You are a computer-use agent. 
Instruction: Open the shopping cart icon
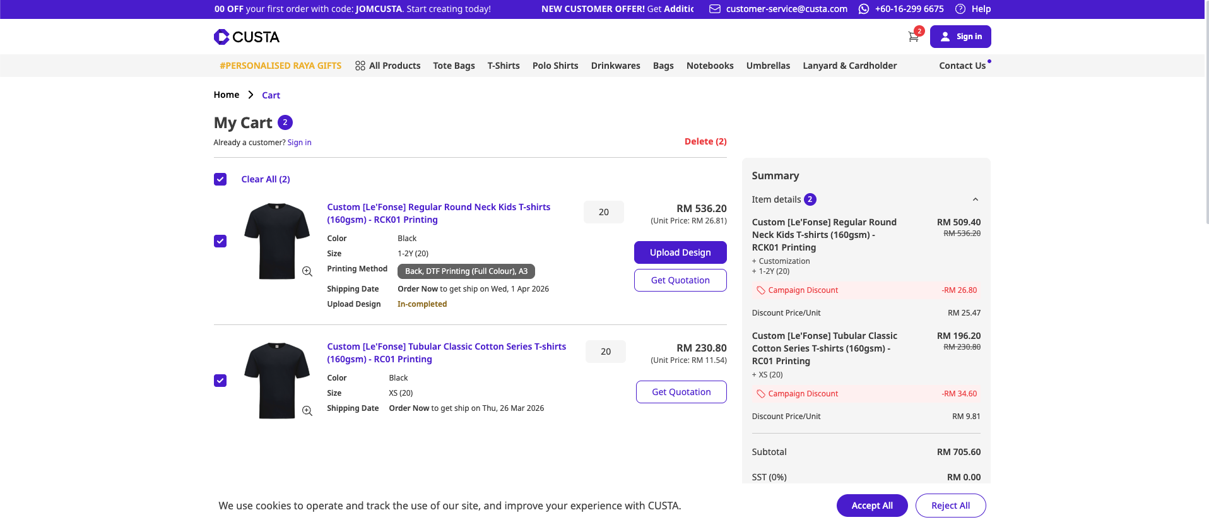tap(913, 37)
